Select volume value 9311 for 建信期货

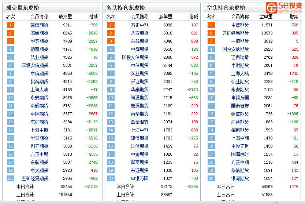pos(67,25)
